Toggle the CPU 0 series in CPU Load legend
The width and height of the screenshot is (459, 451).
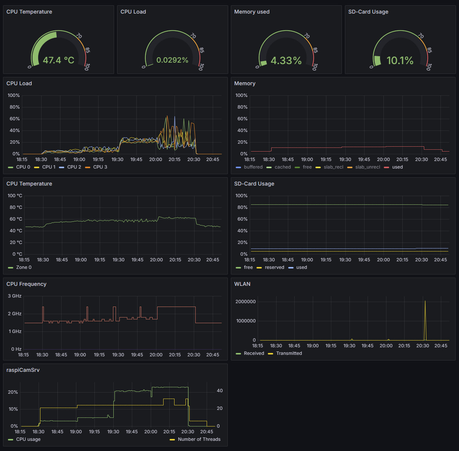23,167
